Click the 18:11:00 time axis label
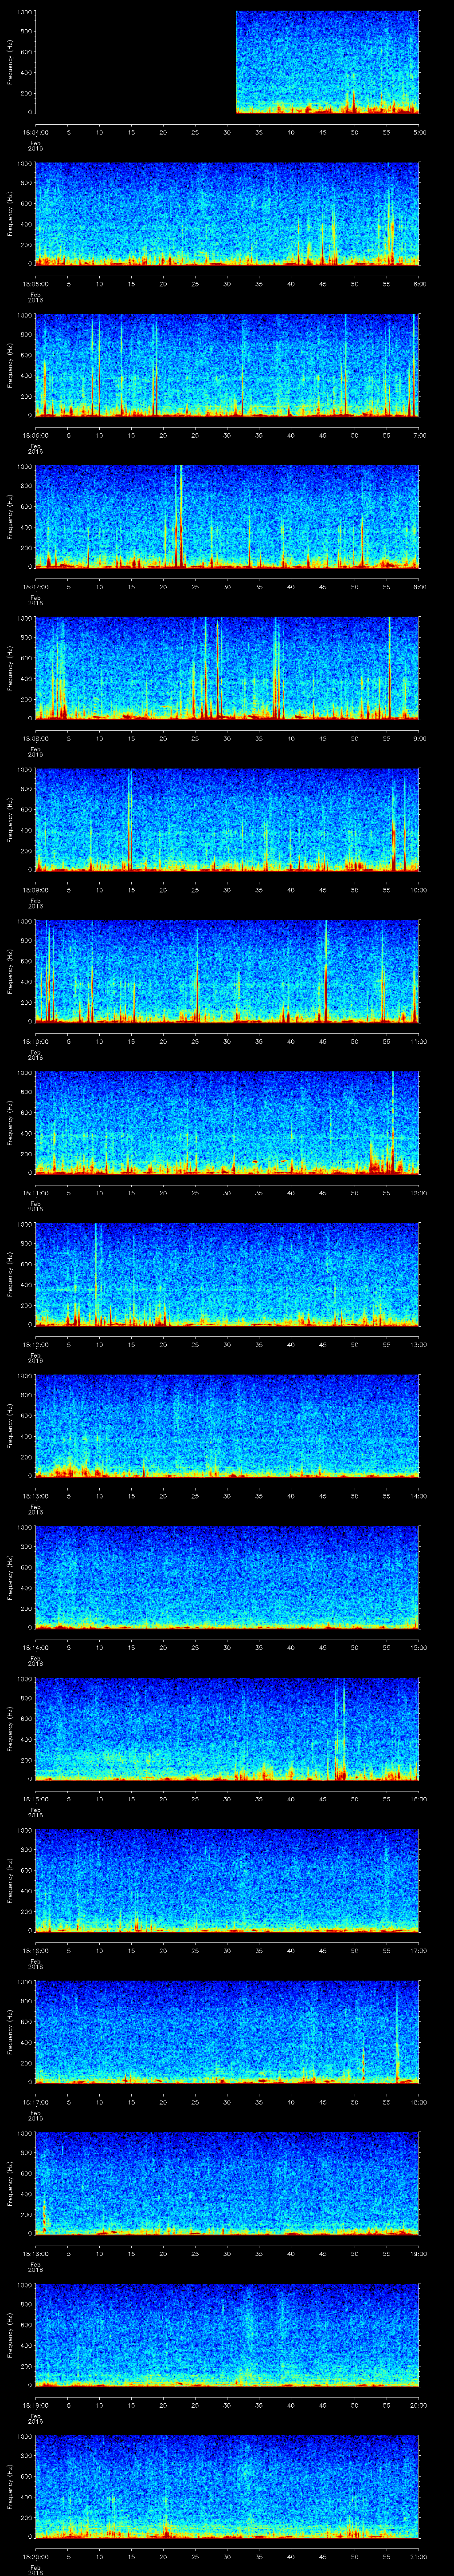This screenshot has width=454, height=2576. click(35, 1193)
